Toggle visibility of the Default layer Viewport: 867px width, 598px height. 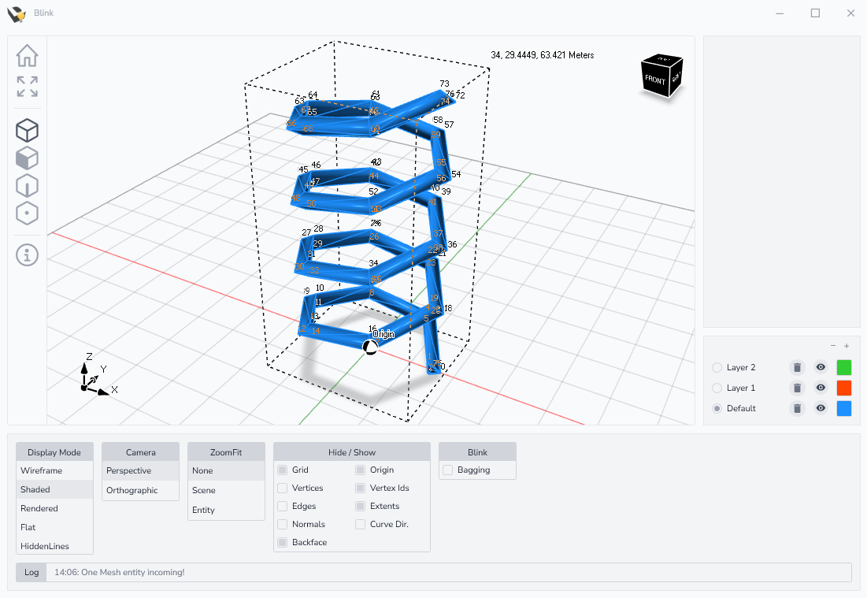click(821, 408)
